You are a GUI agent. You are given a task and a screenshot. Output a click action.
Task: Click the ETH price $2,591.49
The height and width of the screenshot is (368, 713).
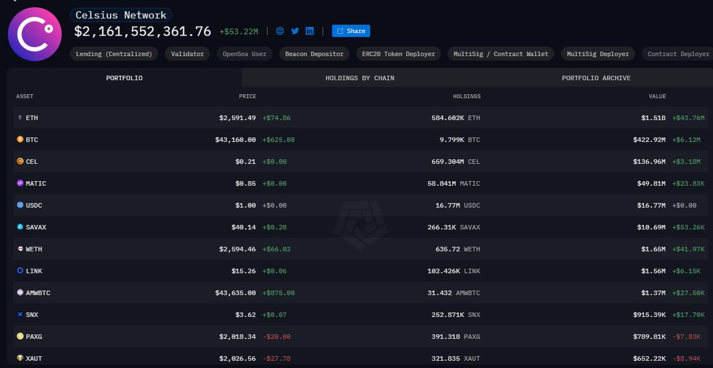click(237, 118)
